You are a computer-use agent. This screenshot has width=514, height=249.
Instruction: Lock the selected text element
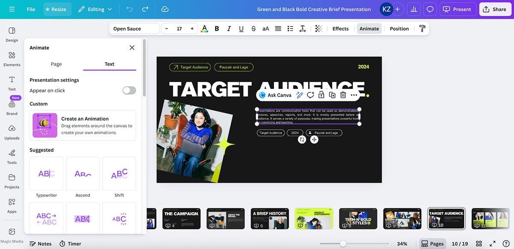point(321,95)
